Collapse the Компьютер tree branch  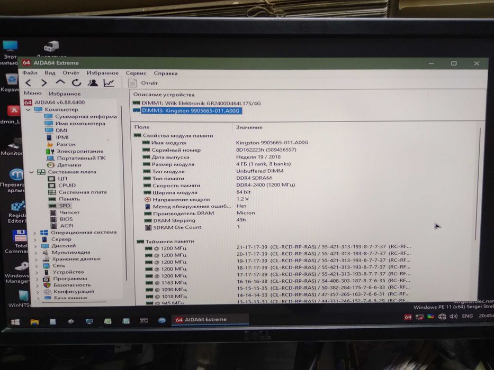coord(28,109)
